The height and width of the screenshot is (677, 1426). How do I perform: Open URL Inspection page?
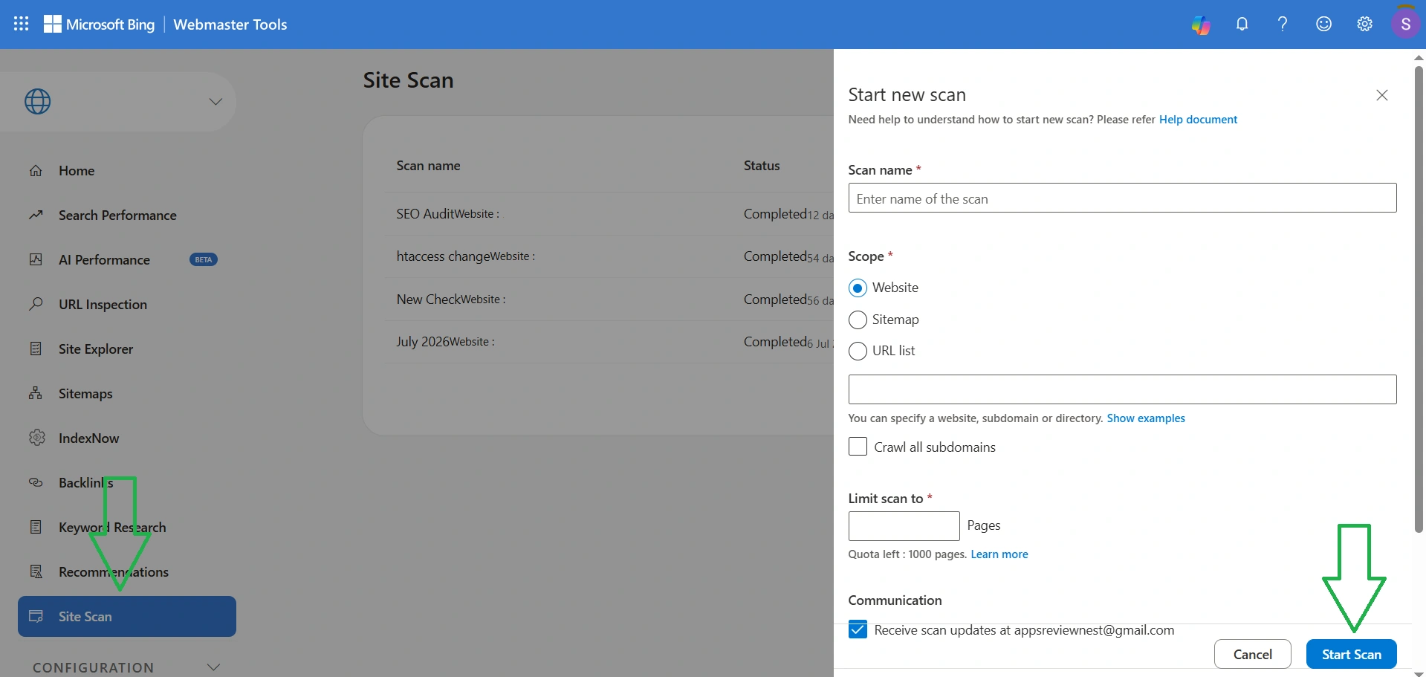coord(103,305)
